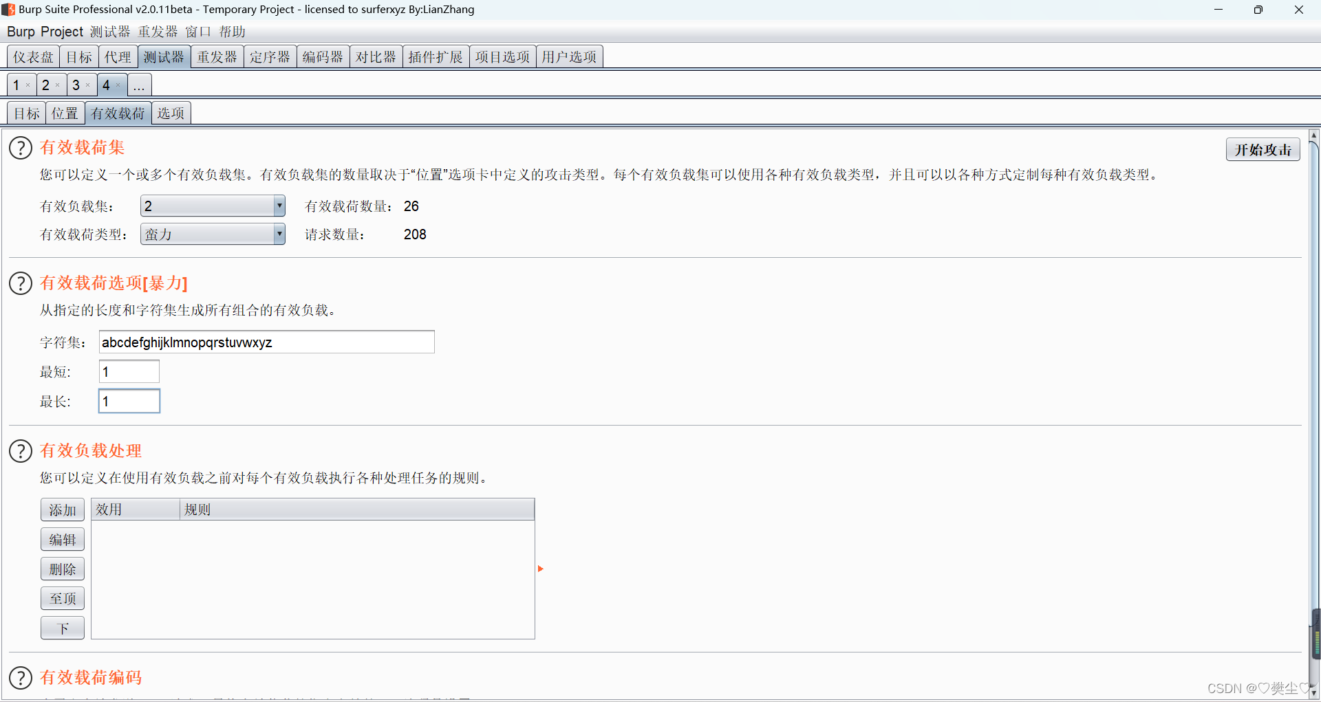Open the 测试器 menu in menu bar
Viewport: 1321px width, 702px height.
click(x=110, y=32)
